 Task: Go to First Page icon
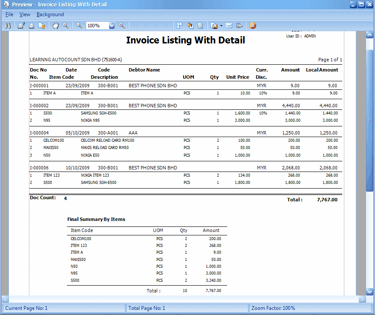pyautogui.click(x=136, y=26)
